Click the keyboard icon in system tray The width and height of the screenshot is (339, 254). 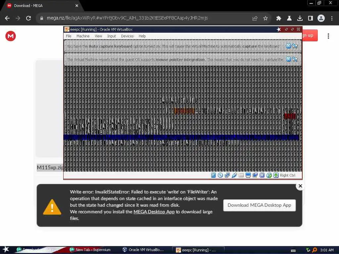293,250
